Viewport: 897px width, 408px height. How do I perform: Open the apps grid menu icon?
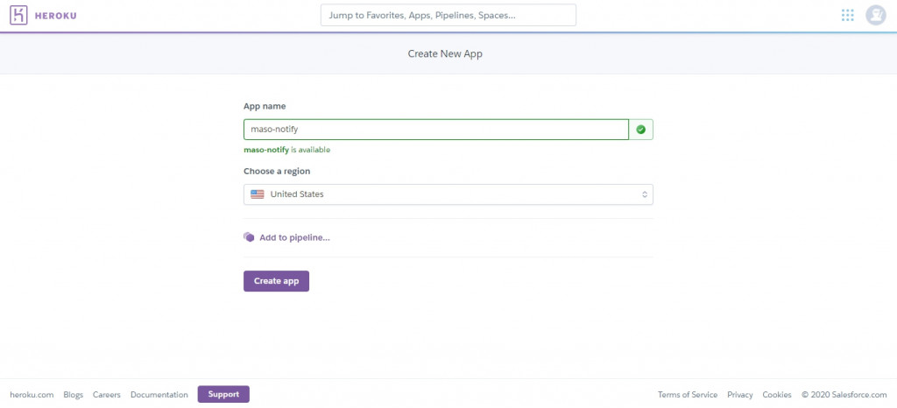847,16
